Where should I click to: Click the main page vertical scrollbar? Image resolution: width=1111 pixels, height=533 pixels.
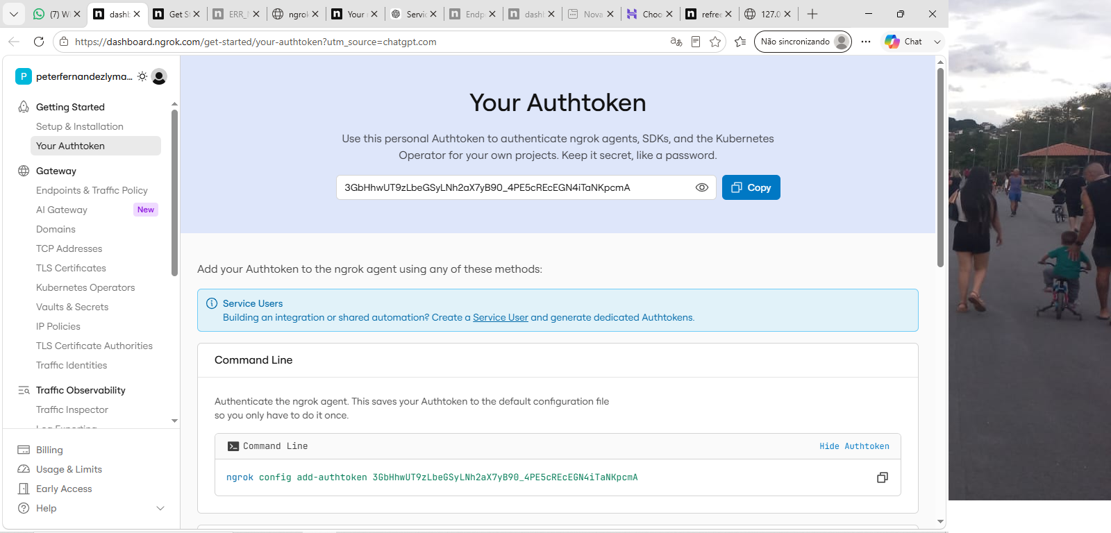pyautogui.click(x=940, y=167)
